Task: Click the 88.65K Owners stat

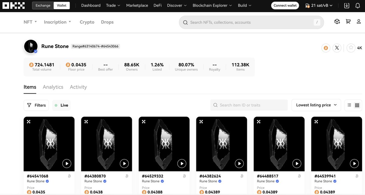Action: pyautogui.click(x=132, y=67)
